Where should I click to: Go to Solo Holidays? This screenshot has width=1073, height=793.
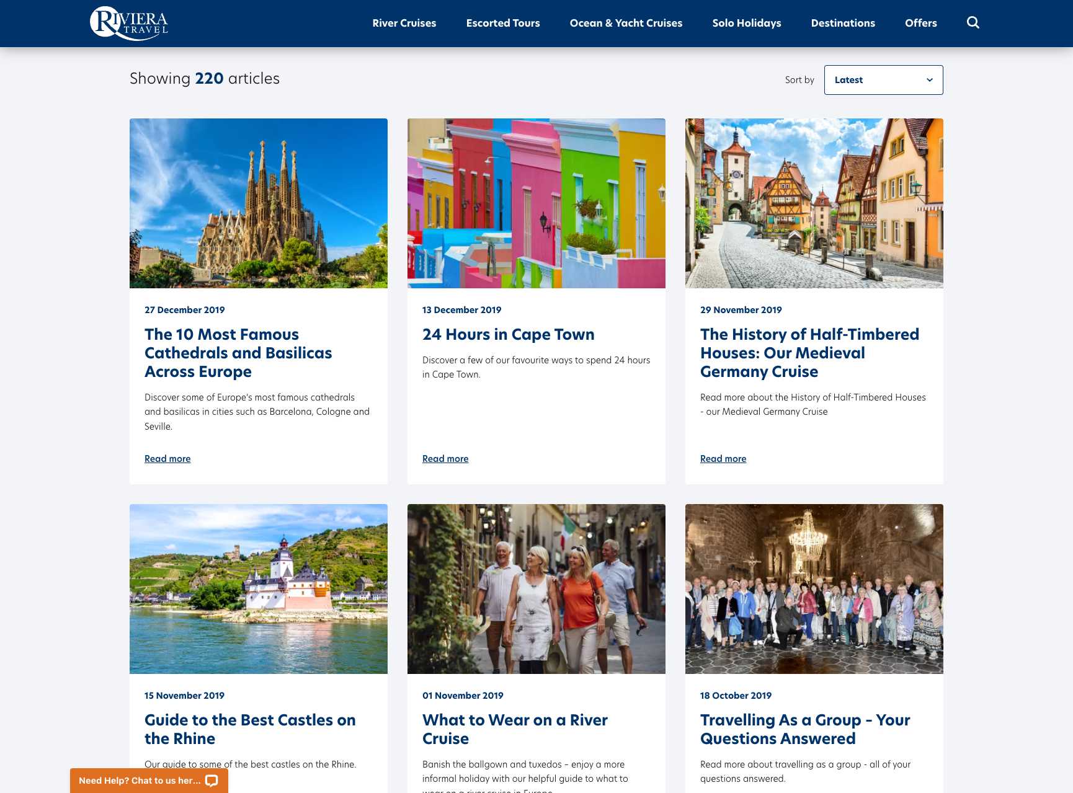pos(746,23)
